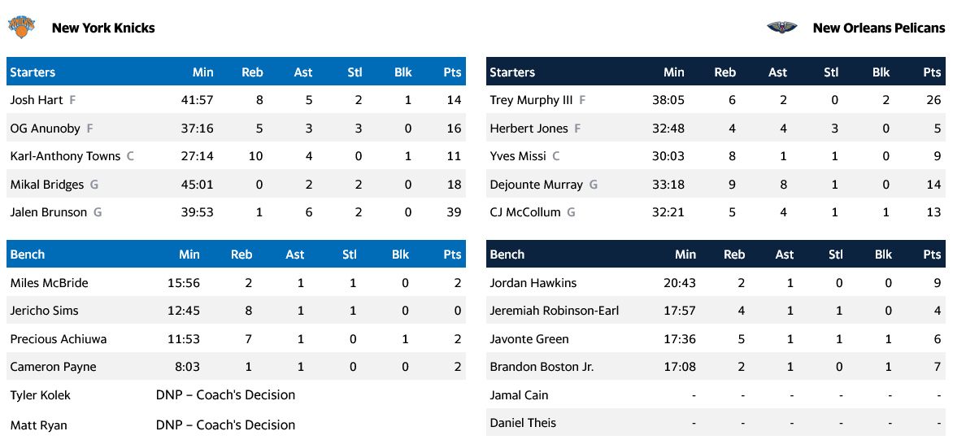This screenshot has width=966, height=440.
Task: View OG Anunoby's player details
Action: pos(45,129)
